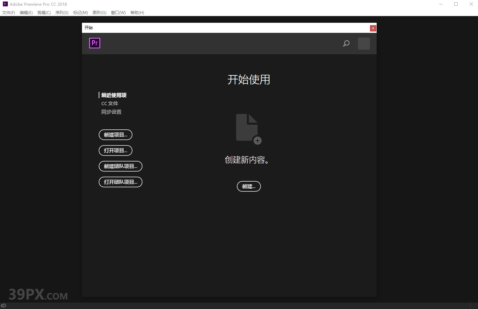
Task: Click the 打开项目… button
Action: coord(115,150)
